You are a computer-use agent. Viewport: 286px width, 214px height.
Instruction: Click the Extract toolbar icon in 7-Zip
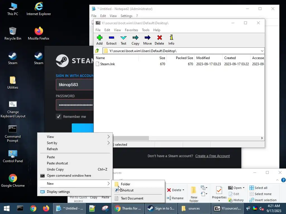[x=111, y=40]
